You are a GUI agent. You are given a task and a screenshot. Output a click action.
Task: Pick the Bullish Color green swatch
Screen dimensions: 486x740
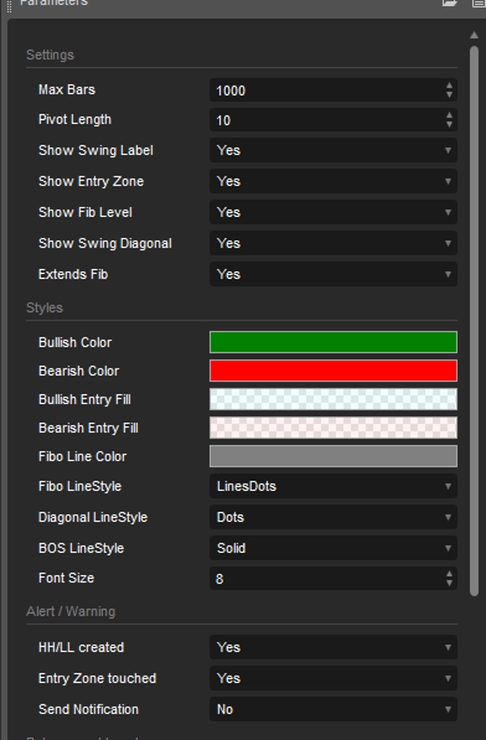click(x=334, y=342)
